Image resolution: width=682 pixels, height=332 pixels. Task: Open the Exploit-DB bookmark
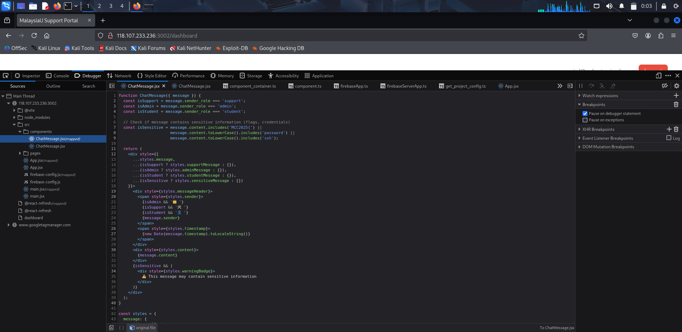pyautogui.click(x=232, y=48)
